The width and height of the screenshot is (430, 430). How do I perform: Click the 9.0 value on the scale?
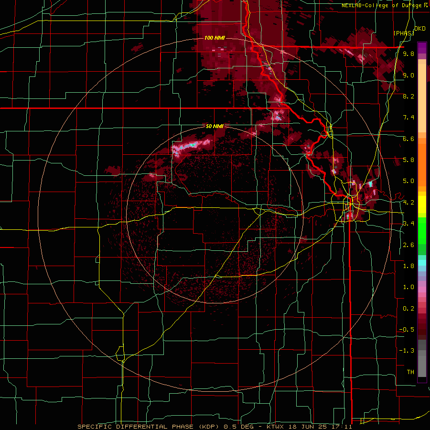408,75
